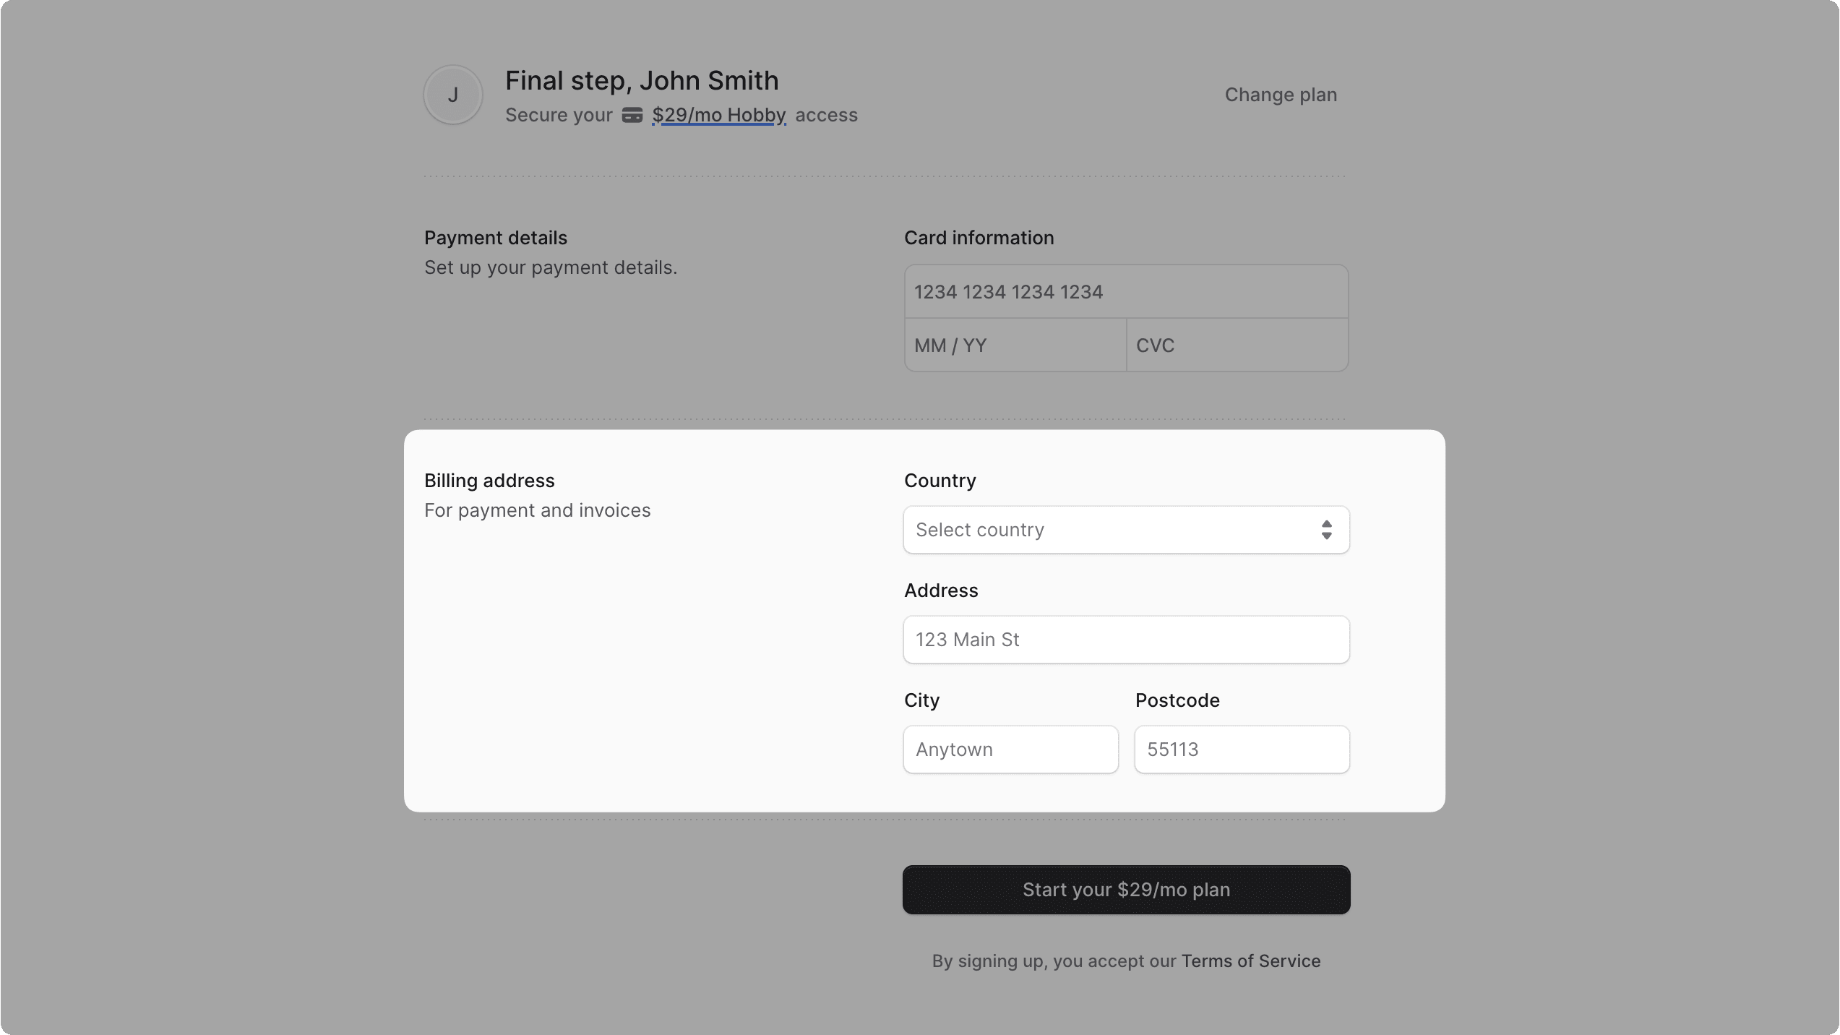Click the Billing address heading
This screenshot has height=1035, width=1840.
point(489,480)
